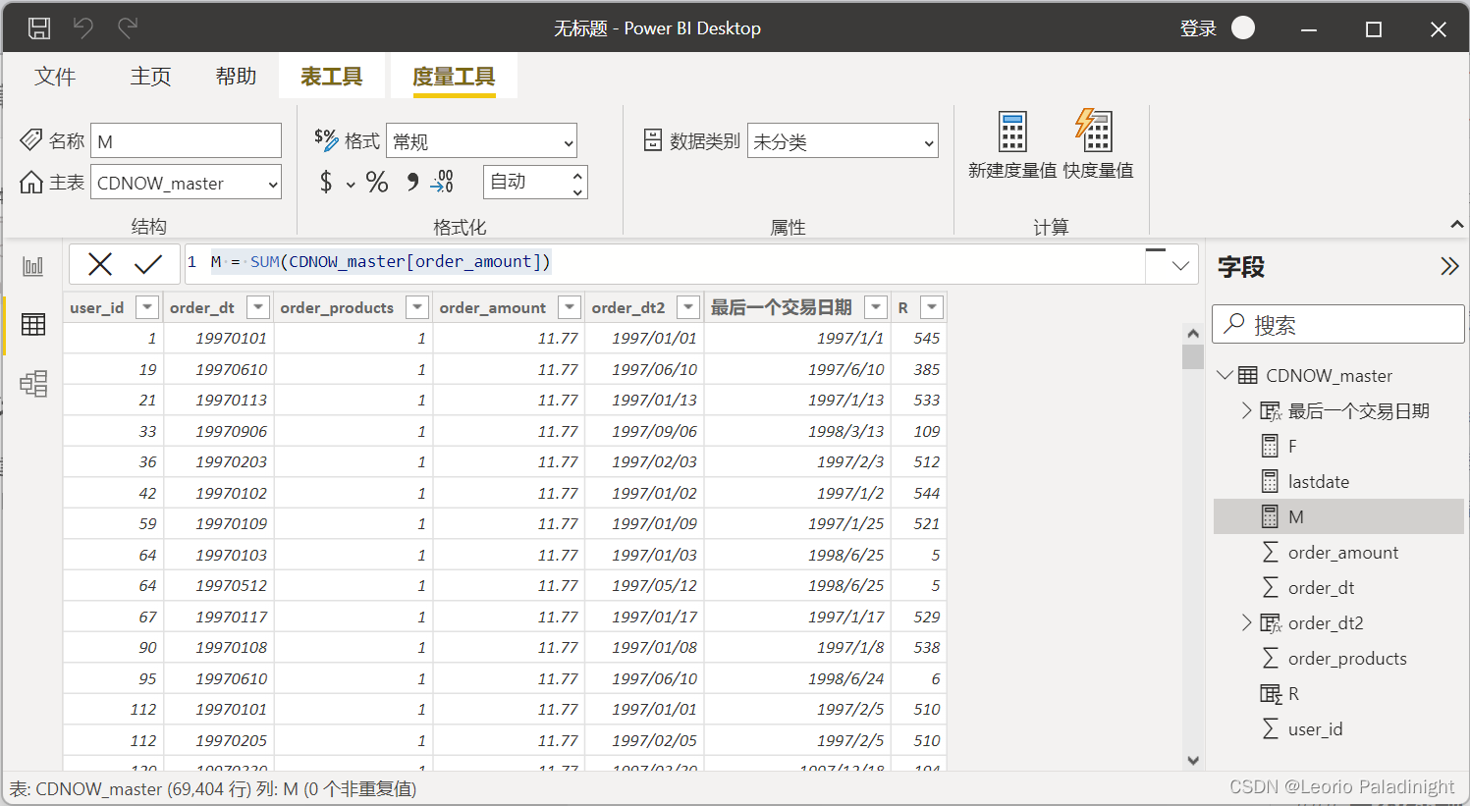Redo the last action

pyautogui.click(x=128, y=28)
